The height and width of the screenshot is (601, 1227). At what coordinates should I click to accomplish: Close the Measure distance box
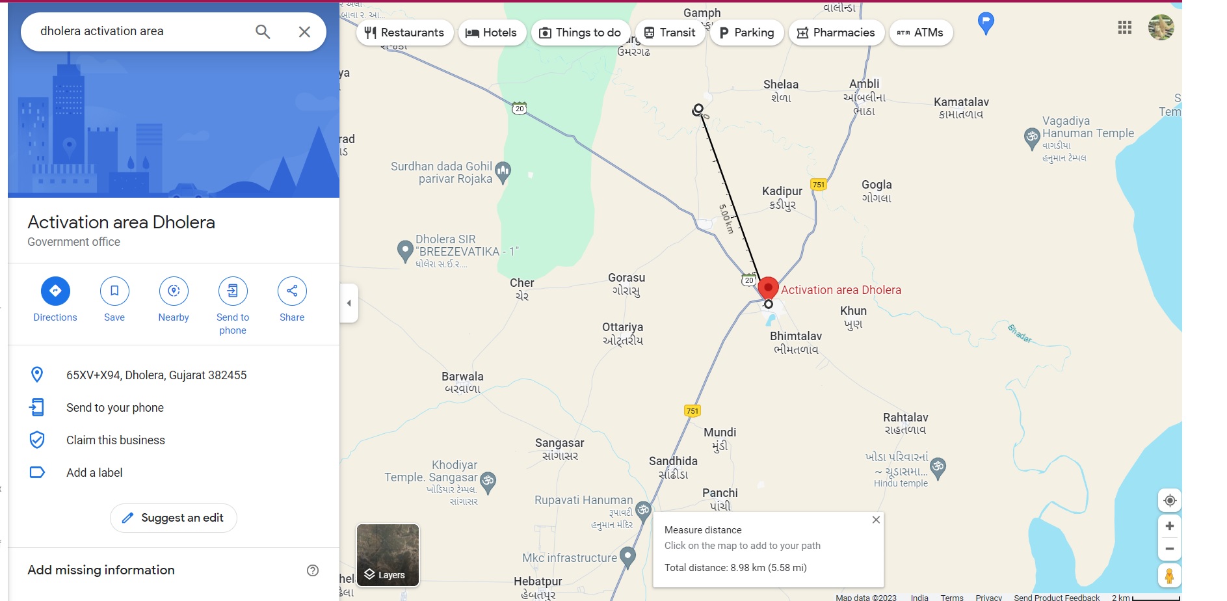(x=876, y=520)
